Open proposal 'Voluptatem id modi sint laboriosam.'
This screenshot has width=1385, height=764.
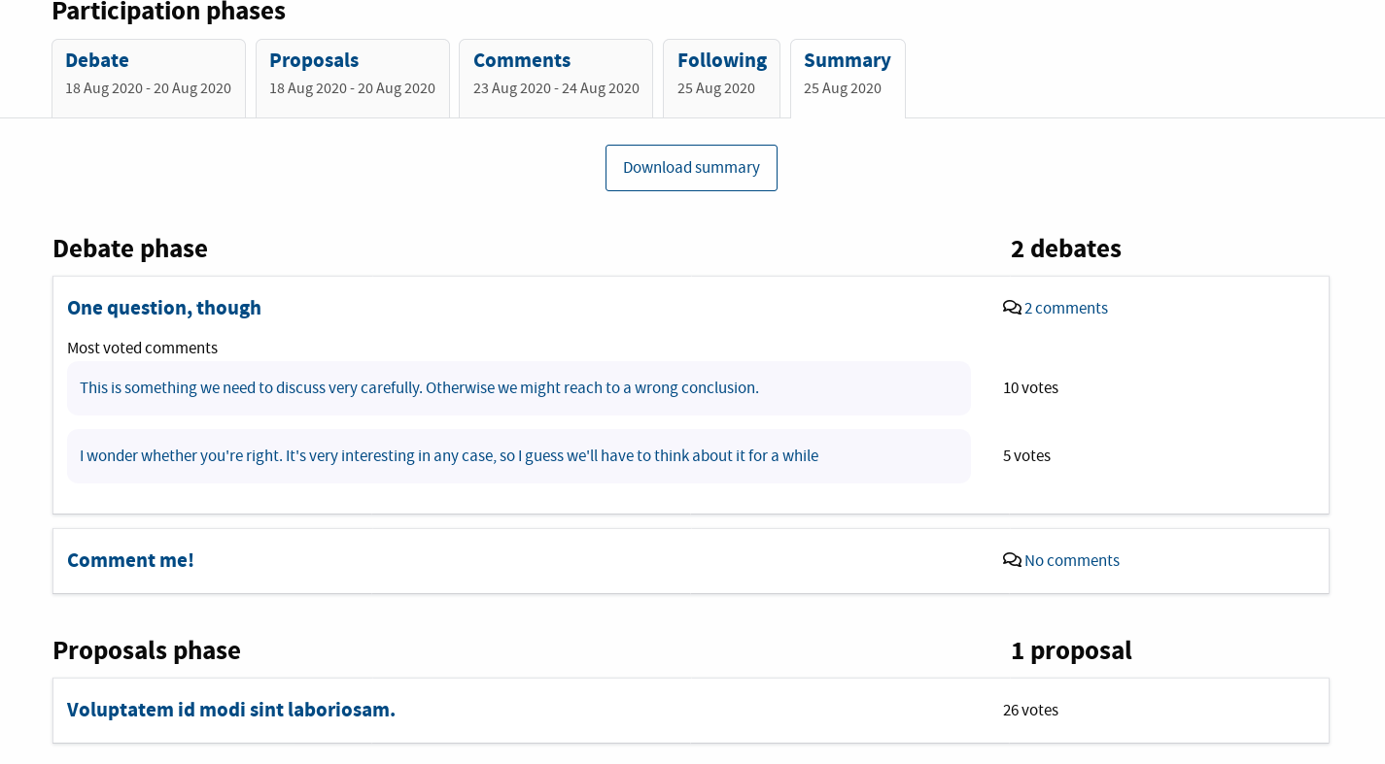231,710
